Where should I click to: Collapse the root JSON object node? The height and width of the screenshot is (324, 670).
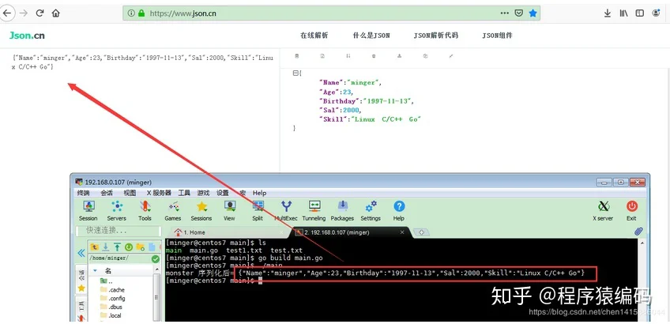(295, 73)
